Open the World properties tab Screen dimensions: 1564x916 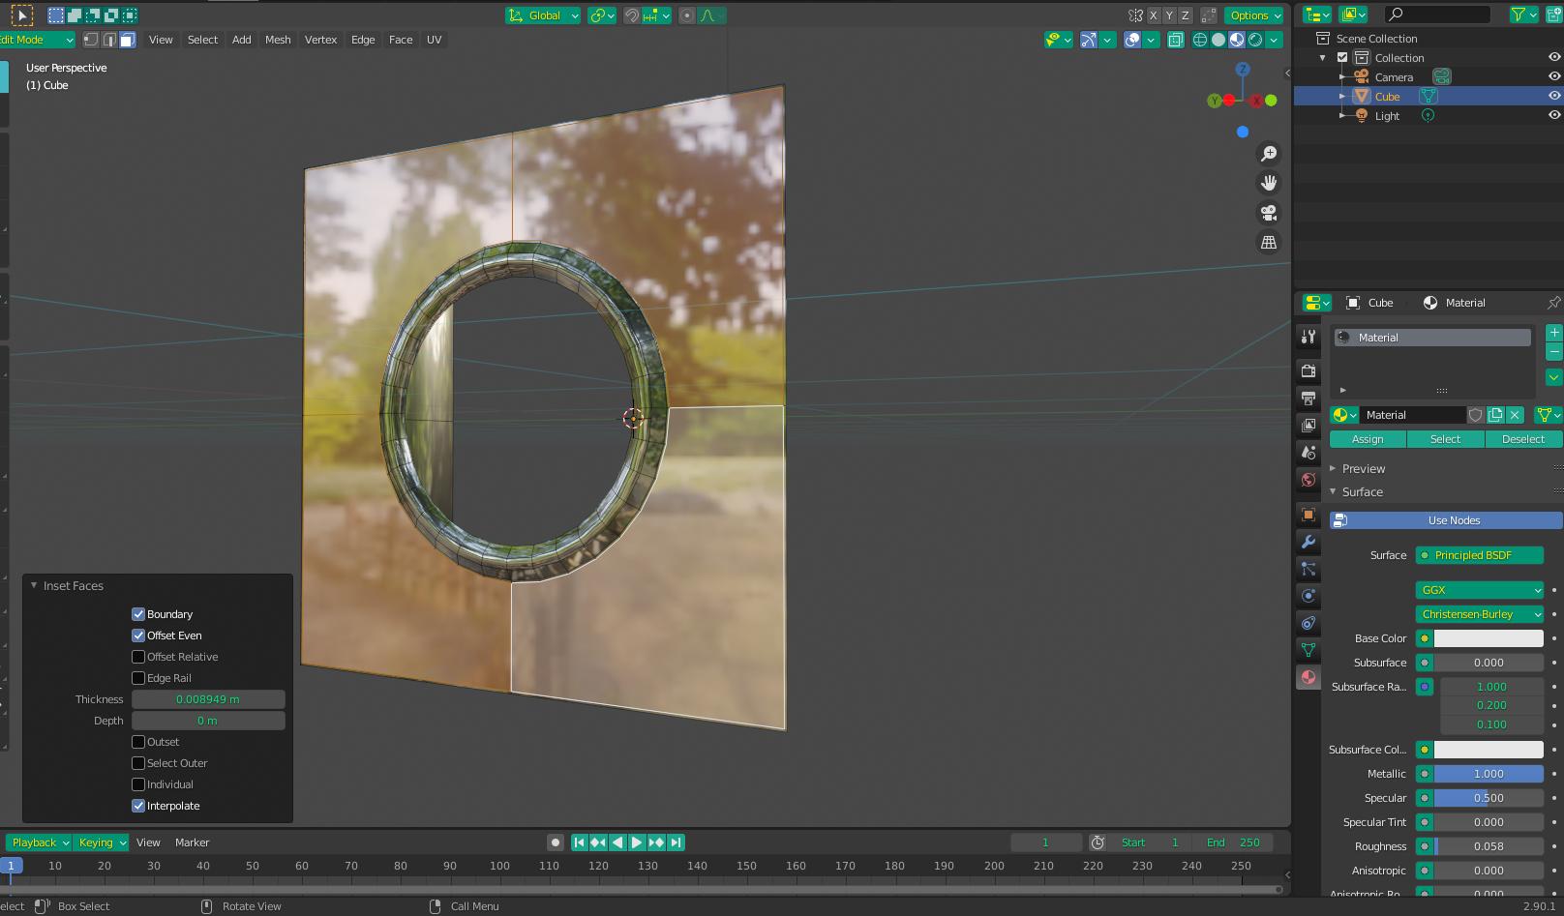point(1308,480)
